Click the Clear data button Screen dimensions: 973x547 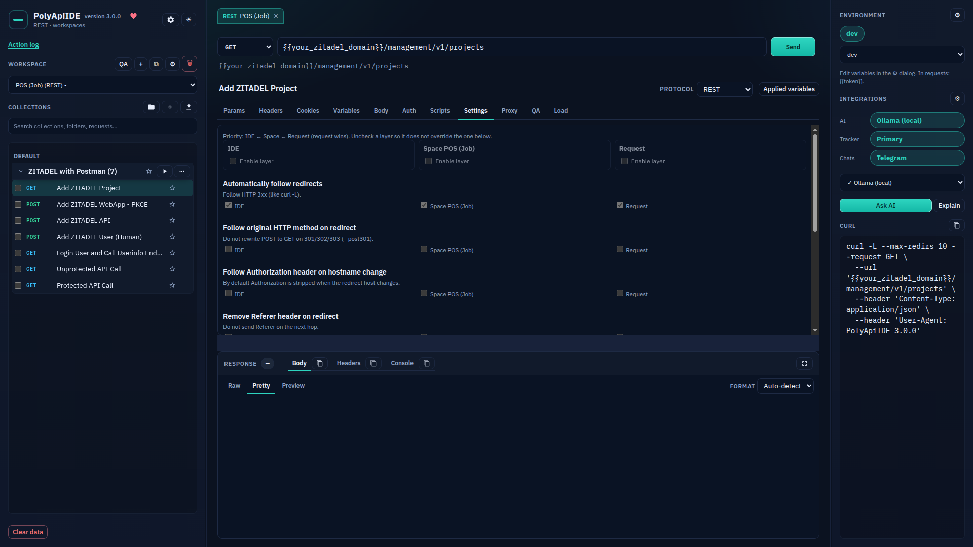tap(28, 532)
